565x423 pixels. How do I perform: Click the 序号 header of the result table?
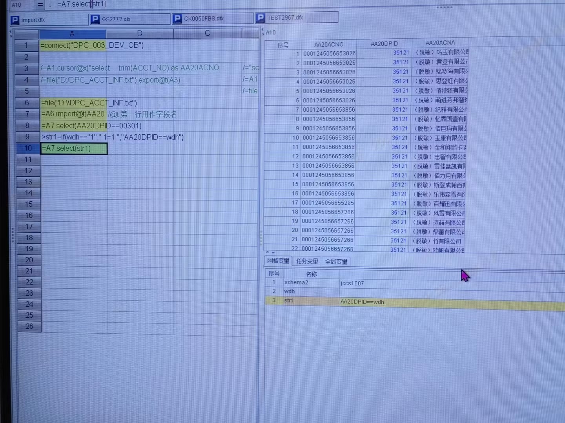[x=283, y=45]
